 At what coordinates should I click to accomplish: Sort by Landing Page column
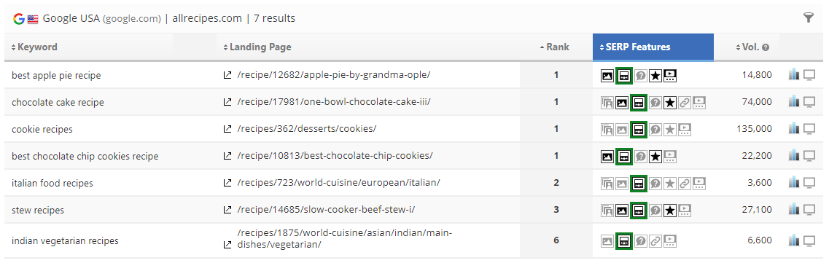(x=257, y=47)
